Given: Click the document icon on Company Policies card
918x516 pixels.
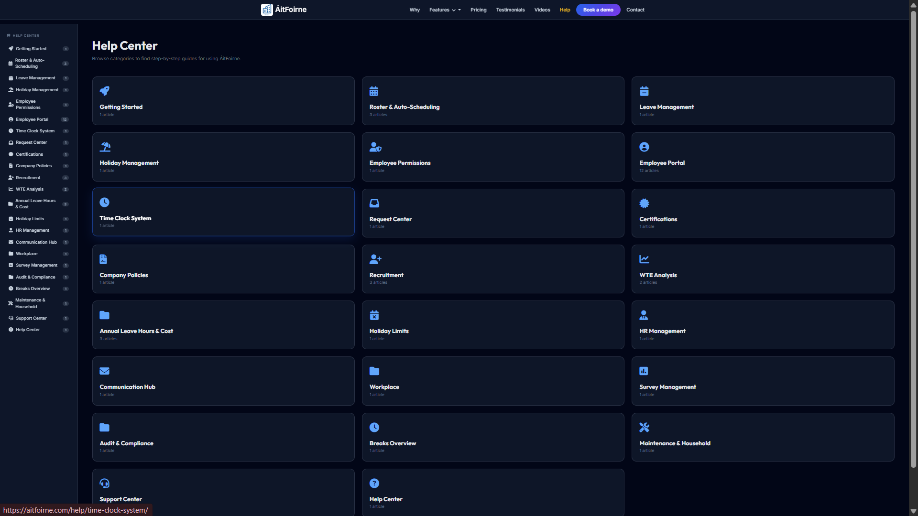Looking at the screenshot, I should (103, 259).
